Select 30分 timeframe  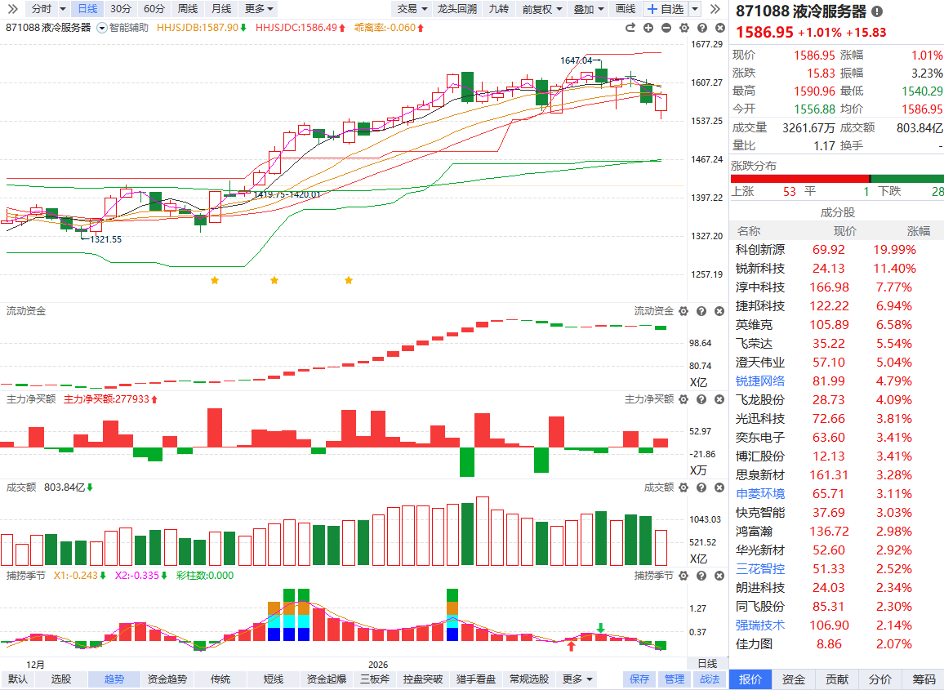(x=120, y=8)
